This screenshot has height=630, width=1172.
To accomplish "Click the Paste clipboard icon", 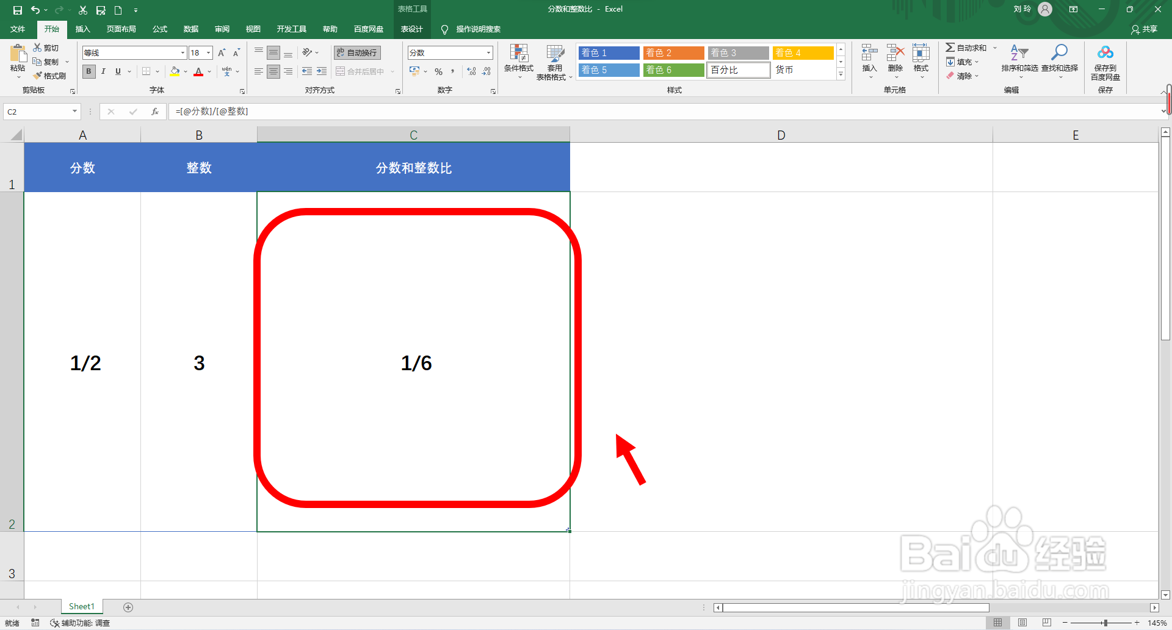I will point(18,53).
